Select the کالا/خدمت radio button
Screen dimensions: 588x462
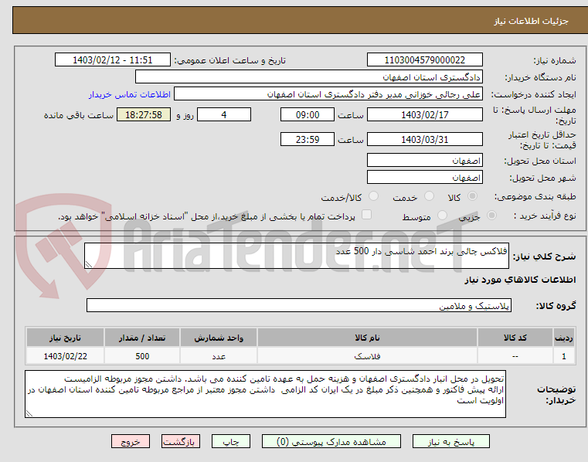pyautogui.click(x=373, y=196)
